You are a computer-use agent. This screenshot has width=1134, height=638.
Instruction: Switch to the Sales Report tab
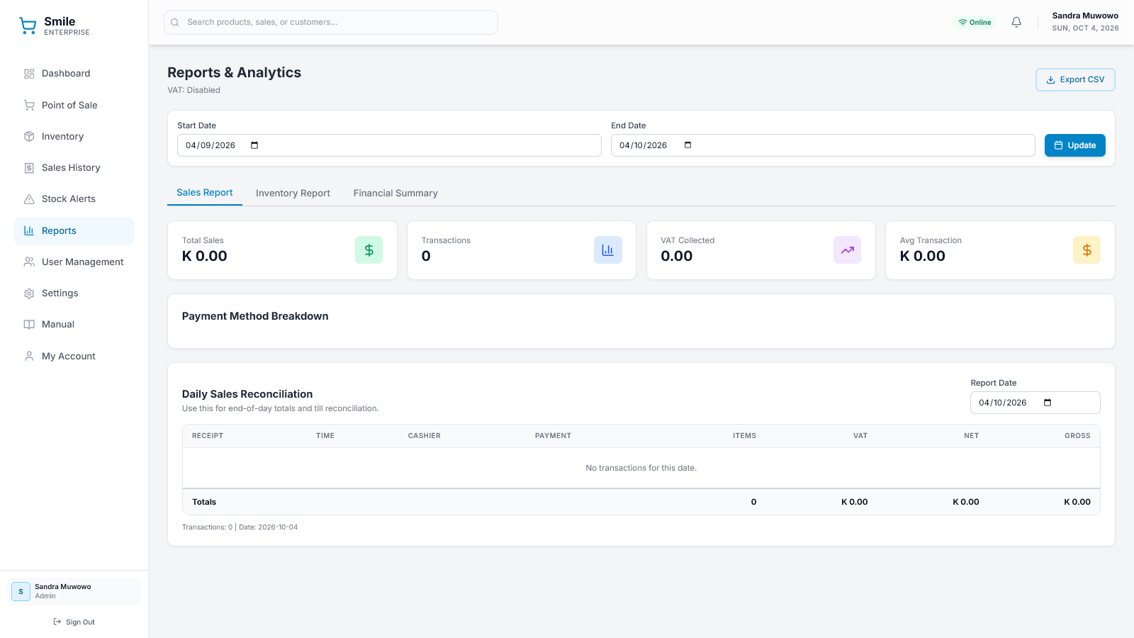coord(204,193)
